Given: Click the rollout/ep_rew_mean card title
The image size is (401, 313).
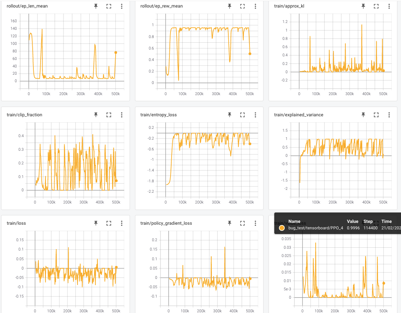Looking at the screenshot, I should (162, 6).
